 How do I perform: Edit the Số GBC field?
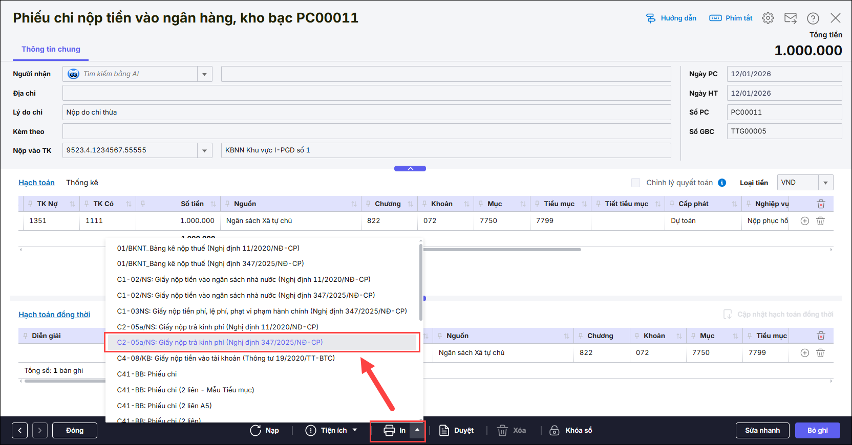[x=784, y=131]
